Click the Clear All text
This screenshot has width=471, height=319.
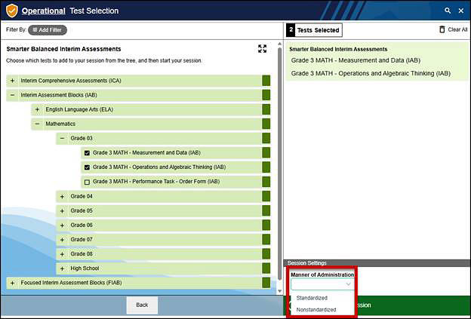(x=457, y=29)
